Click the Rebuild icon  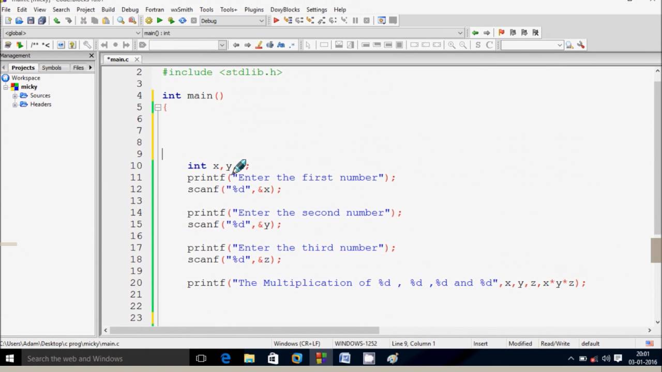tap(183, 21)
